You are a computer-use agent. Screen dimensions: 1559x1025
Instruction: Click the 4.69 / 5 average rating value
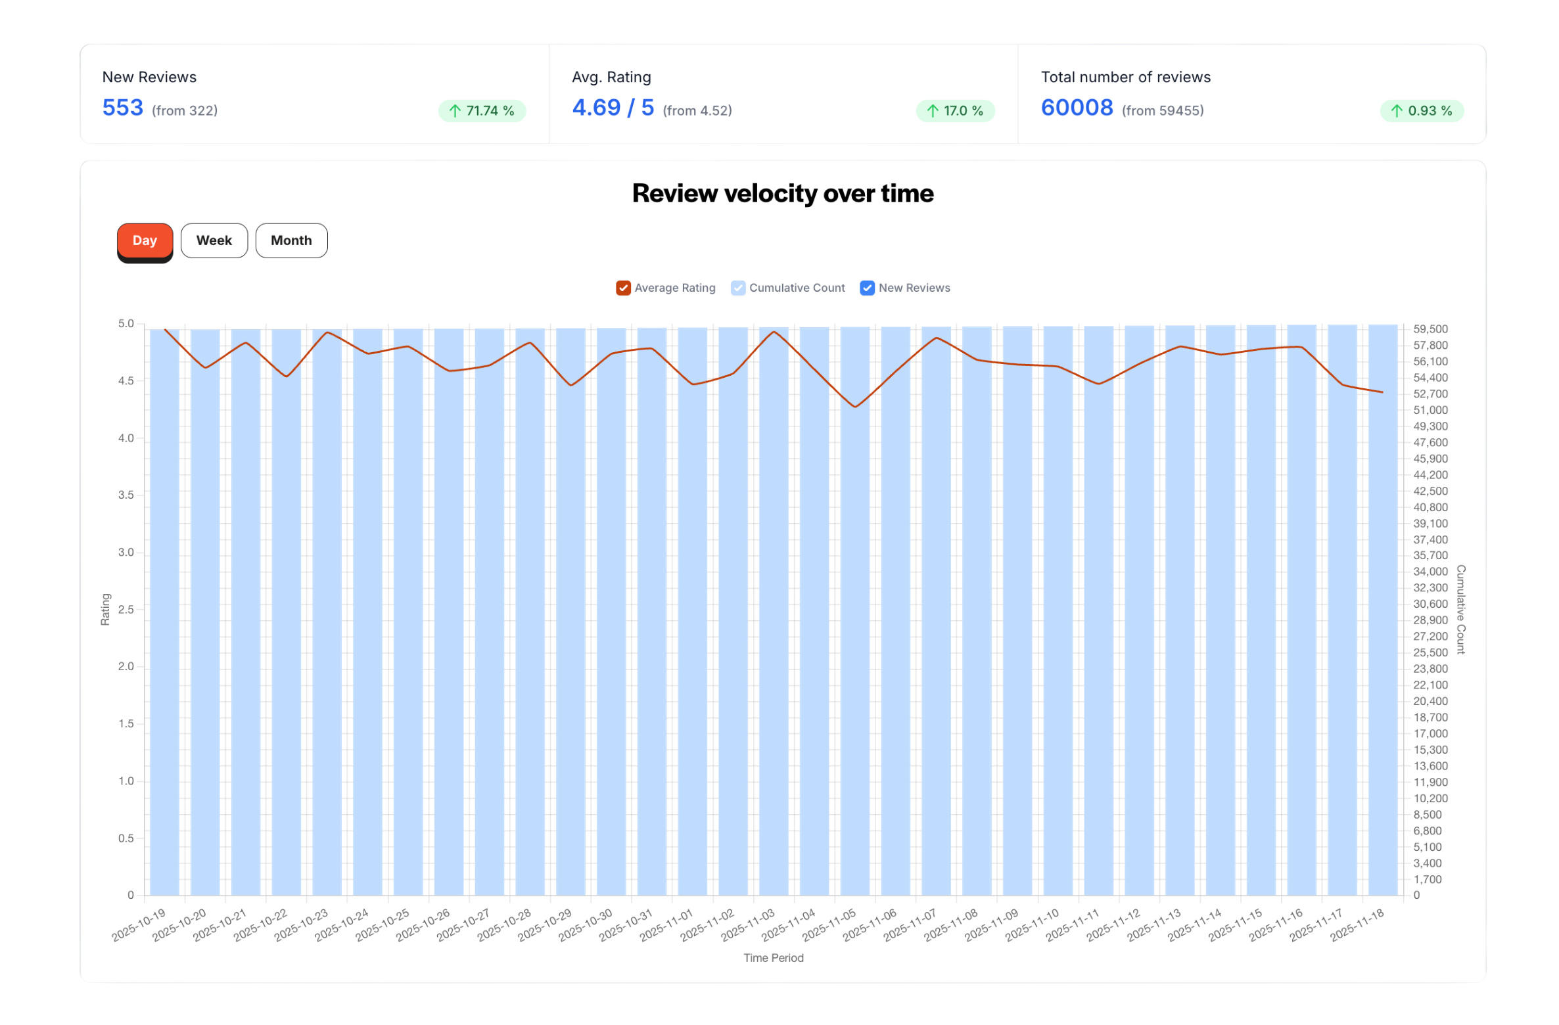(613, 108)
